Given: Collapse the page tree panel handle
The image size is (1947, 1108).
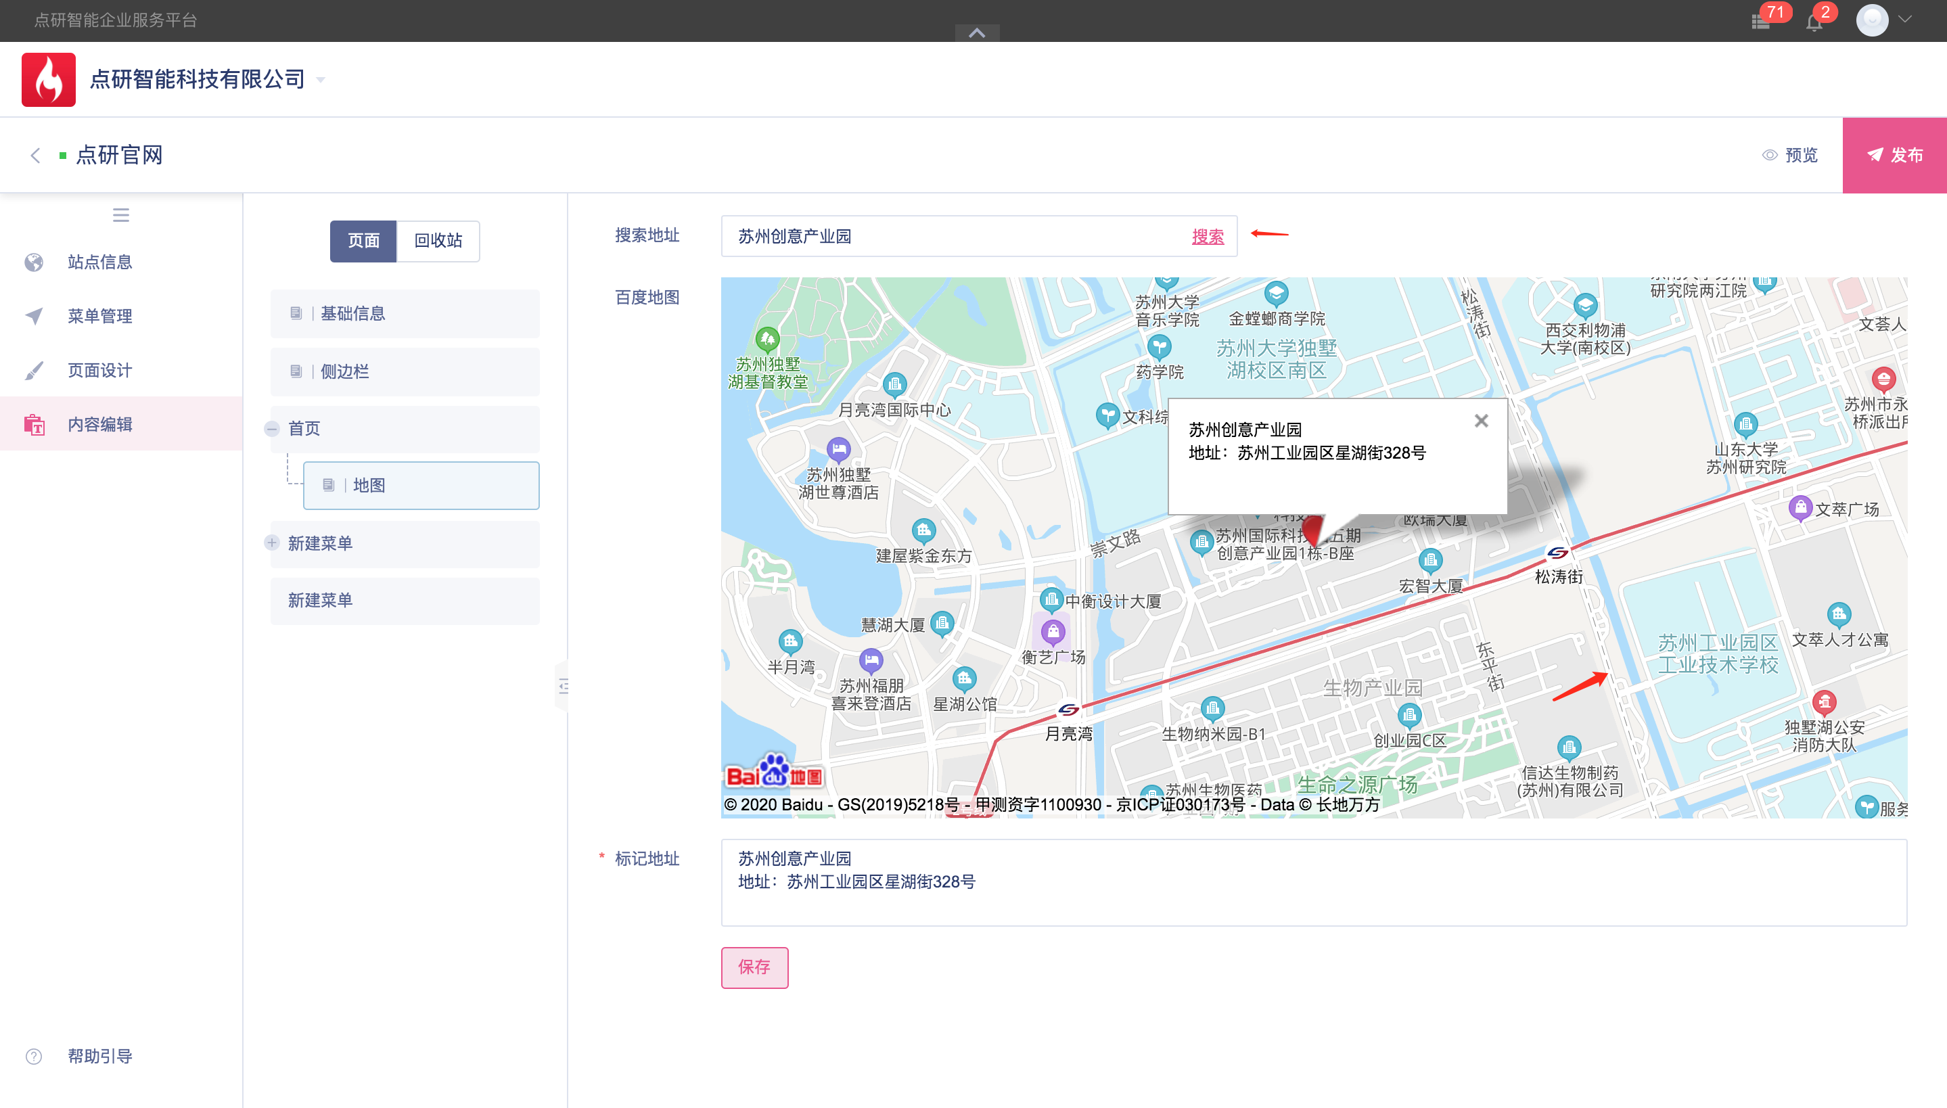Looking at the screenshot, I should (563, 687).
